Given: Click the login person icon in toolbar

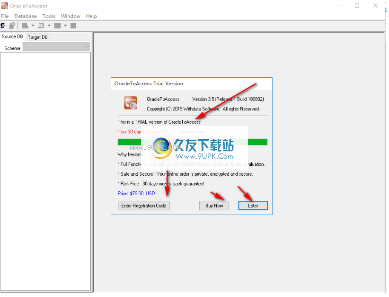Looking at the screenshot, I should click(3, 26).
